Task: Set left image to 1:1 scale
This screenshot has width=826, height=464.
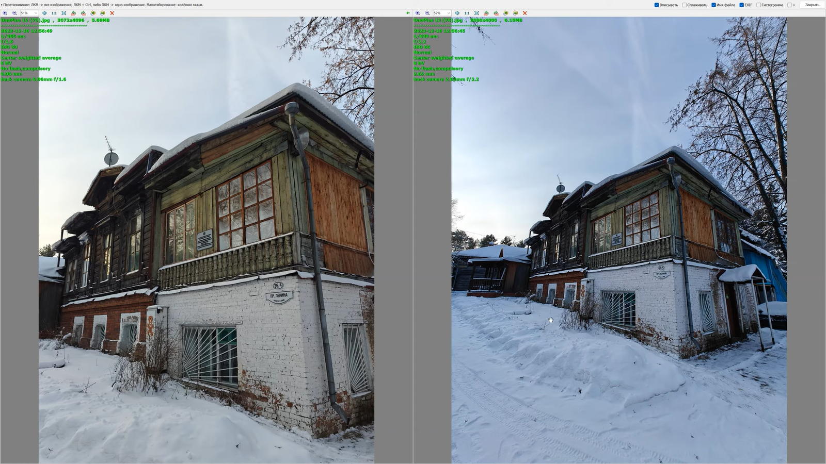Action: tap(54, 13)
